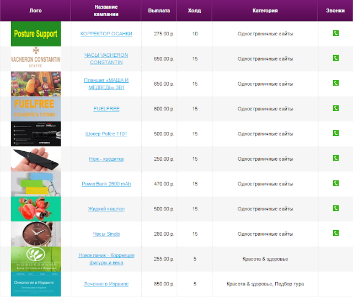Click the phone icon in ЧАСЫ VACHERON CONSTANTIN row
Screen dimensions: 353x297
336,58
